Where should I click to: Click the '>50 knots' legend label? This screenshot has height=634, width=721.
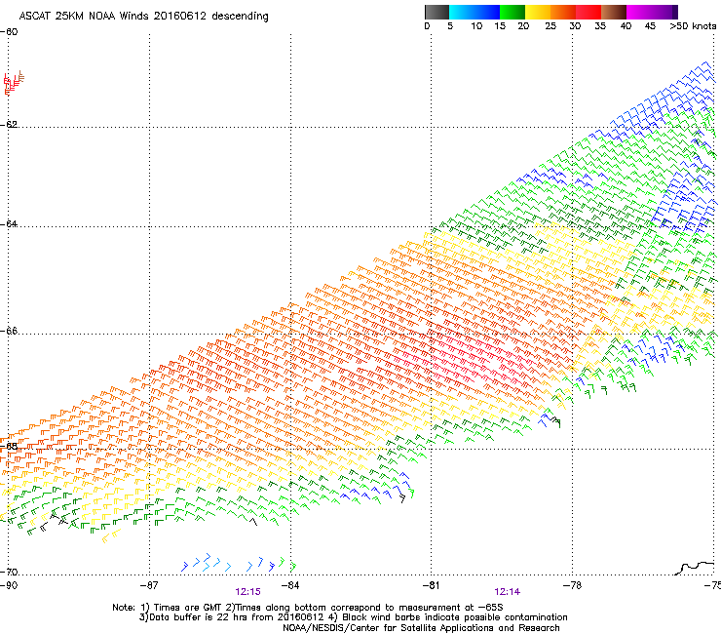[693, 25]
